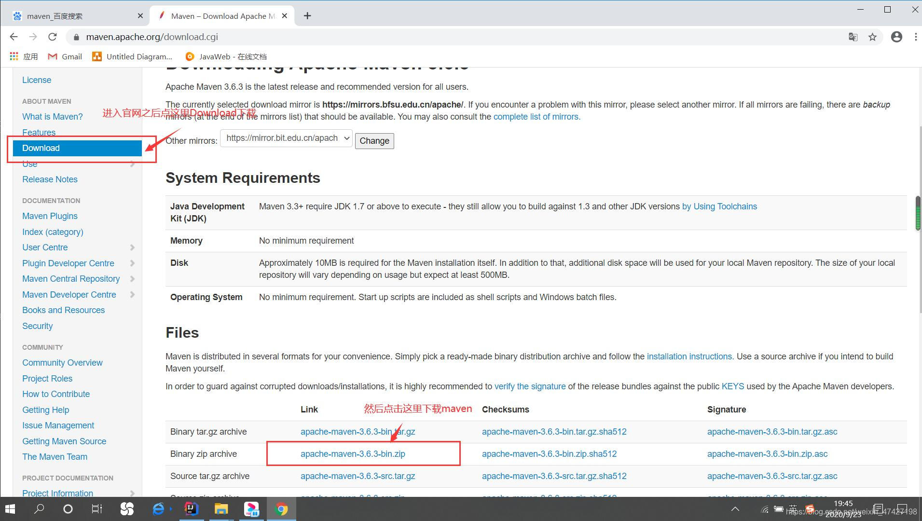Open Security sidebar link

click(x=37, y=326)
